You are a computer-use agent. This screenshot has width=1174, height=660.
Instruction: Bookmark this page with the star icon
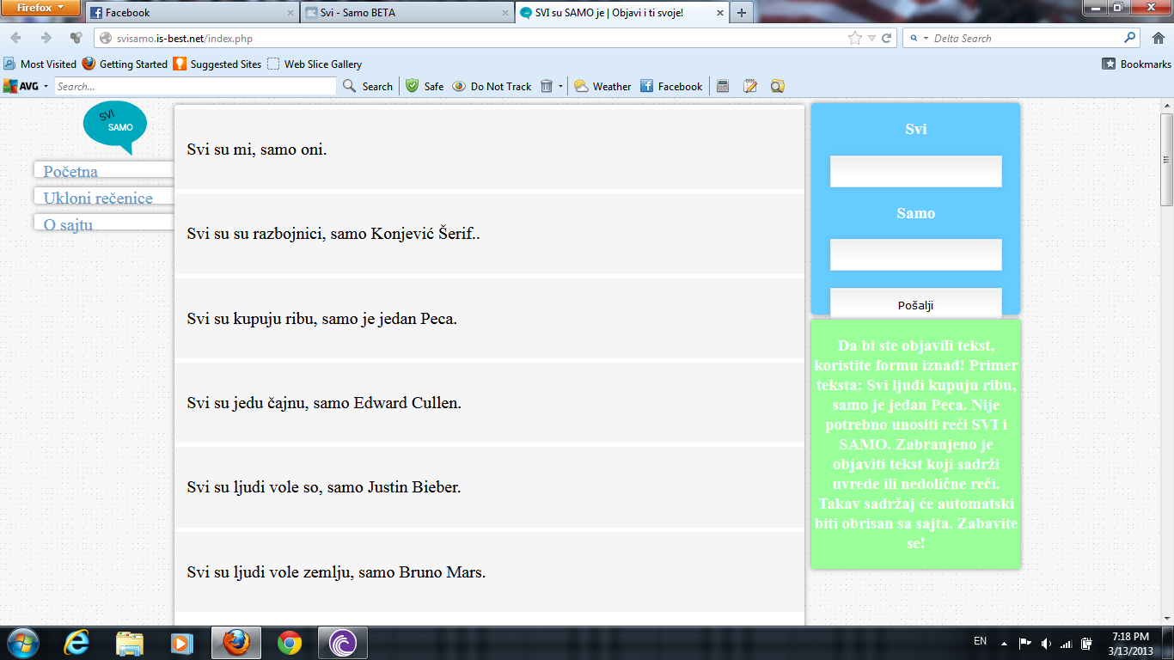tap(855, 38)
